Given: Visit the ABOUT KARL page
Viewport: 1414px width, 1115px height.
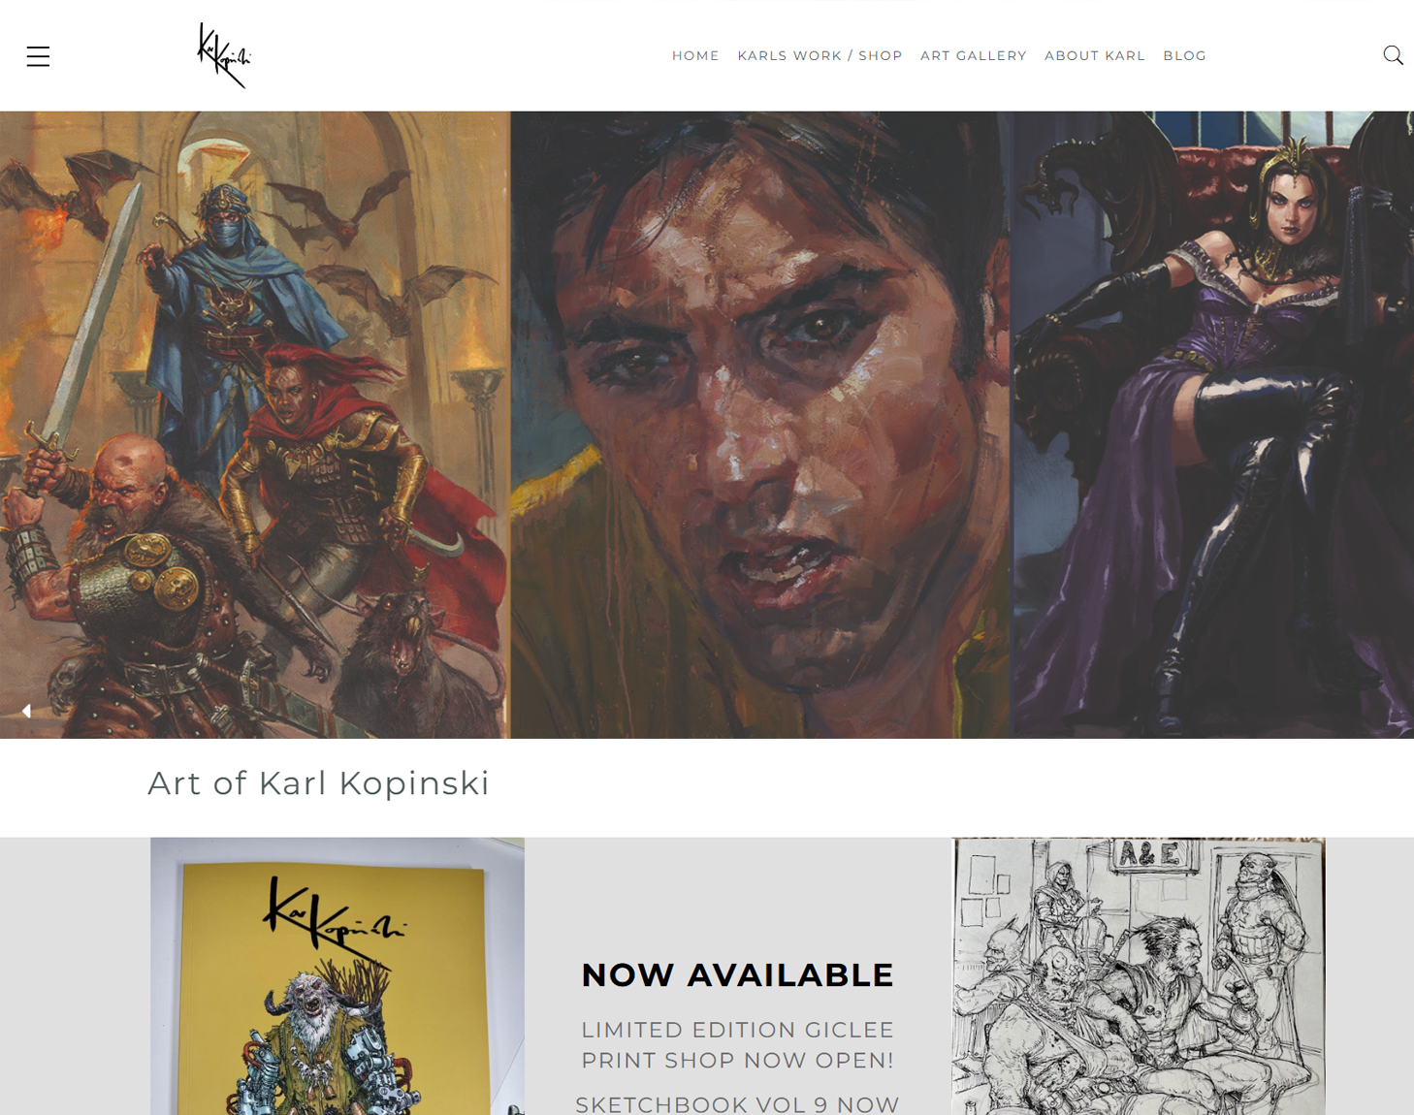Looking at the screenshot, I should coord(1094,55).
